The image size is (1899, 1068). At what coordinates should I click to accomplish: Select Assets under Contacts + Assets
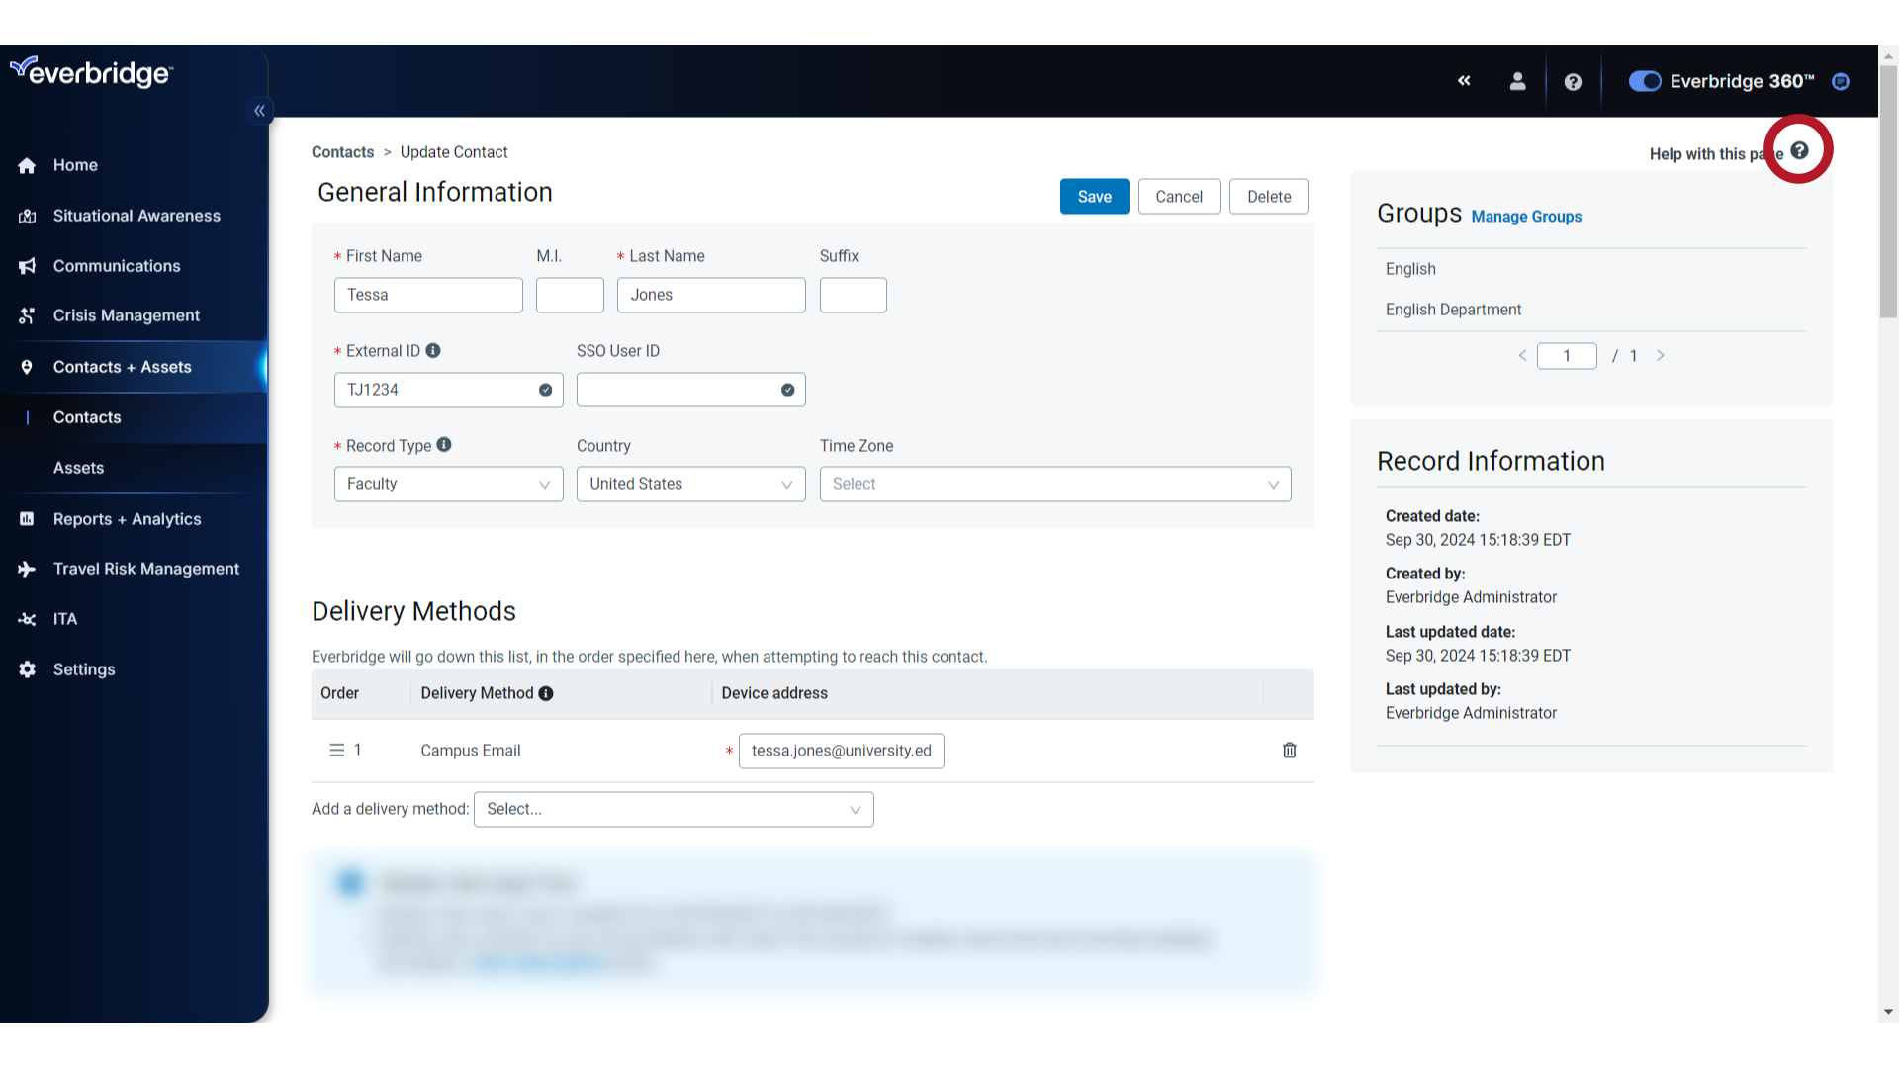click(x=78, y=467)
